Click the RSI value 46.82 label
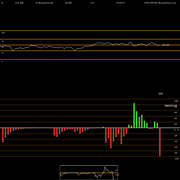The height and width of the screenshot is (180, 180). [166, 45]
